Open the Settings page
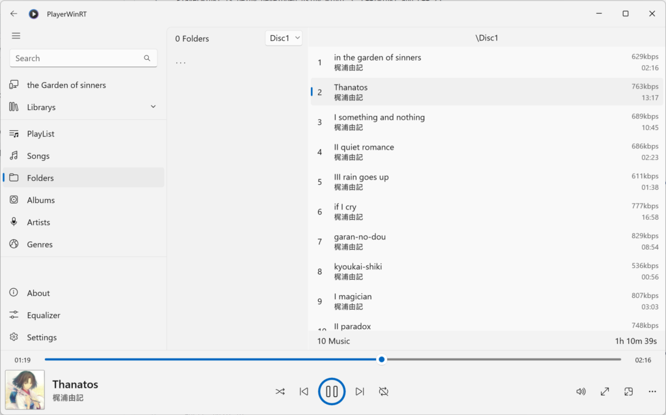Image resolution: width=666 pixels, height=415 pixels. pos(83,337)
